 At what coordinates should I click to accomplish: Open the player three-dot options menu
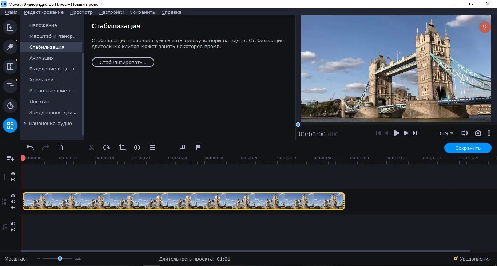(x=489, y=133)
